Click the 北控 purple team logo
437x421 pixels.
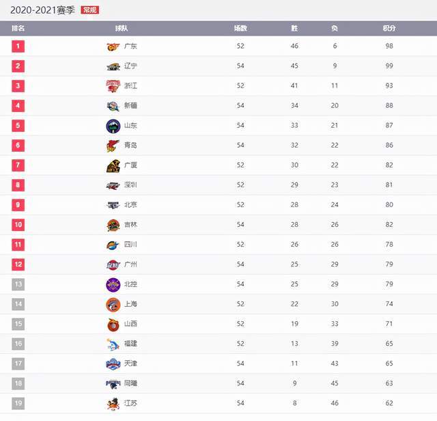pyautogui.click(x=113, y=285)
